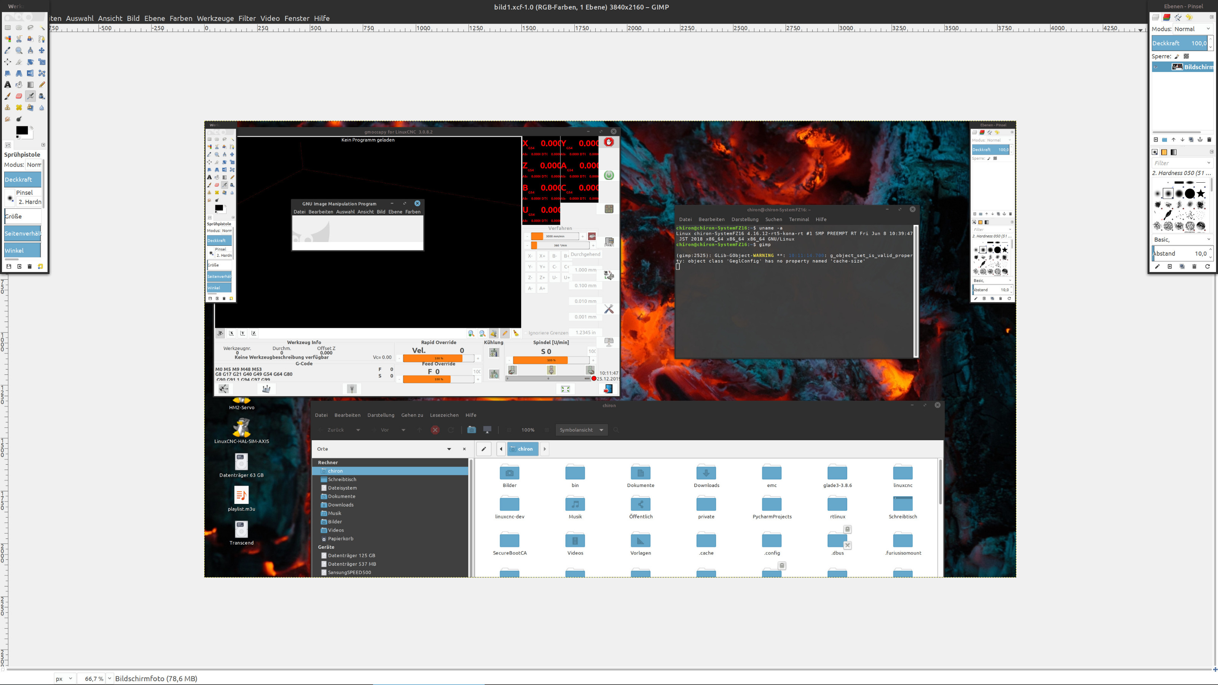
Task: Open the 66,7 % zoom dropdown
Action: click(x=109, y=679)
